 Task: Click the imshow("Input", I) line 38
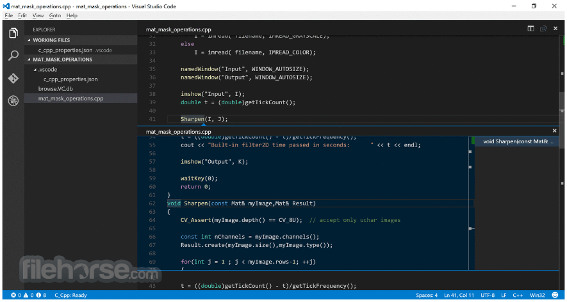coord(213,94)
